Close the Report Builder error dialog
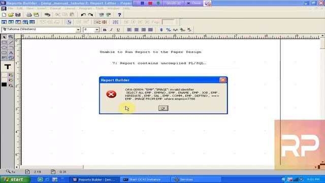 coord(223,80)
